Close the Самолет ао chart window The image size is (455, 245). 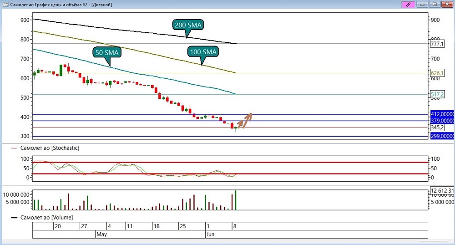click(447, 5)
